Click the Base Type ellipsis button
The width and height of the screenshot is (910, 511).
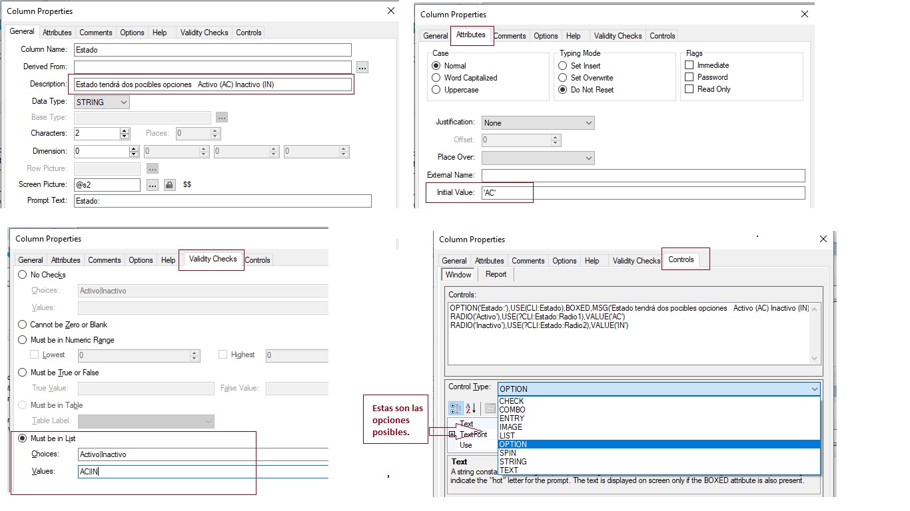222,117
